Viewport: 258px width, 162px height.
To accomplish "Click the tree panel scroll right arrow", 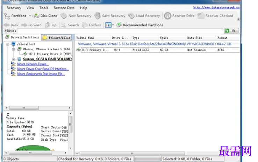I will coord(70,108).
